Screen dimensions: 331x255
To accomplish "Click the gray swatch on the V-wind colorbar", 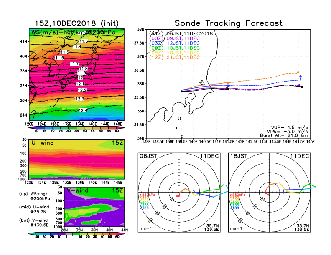I will [69, 233].
